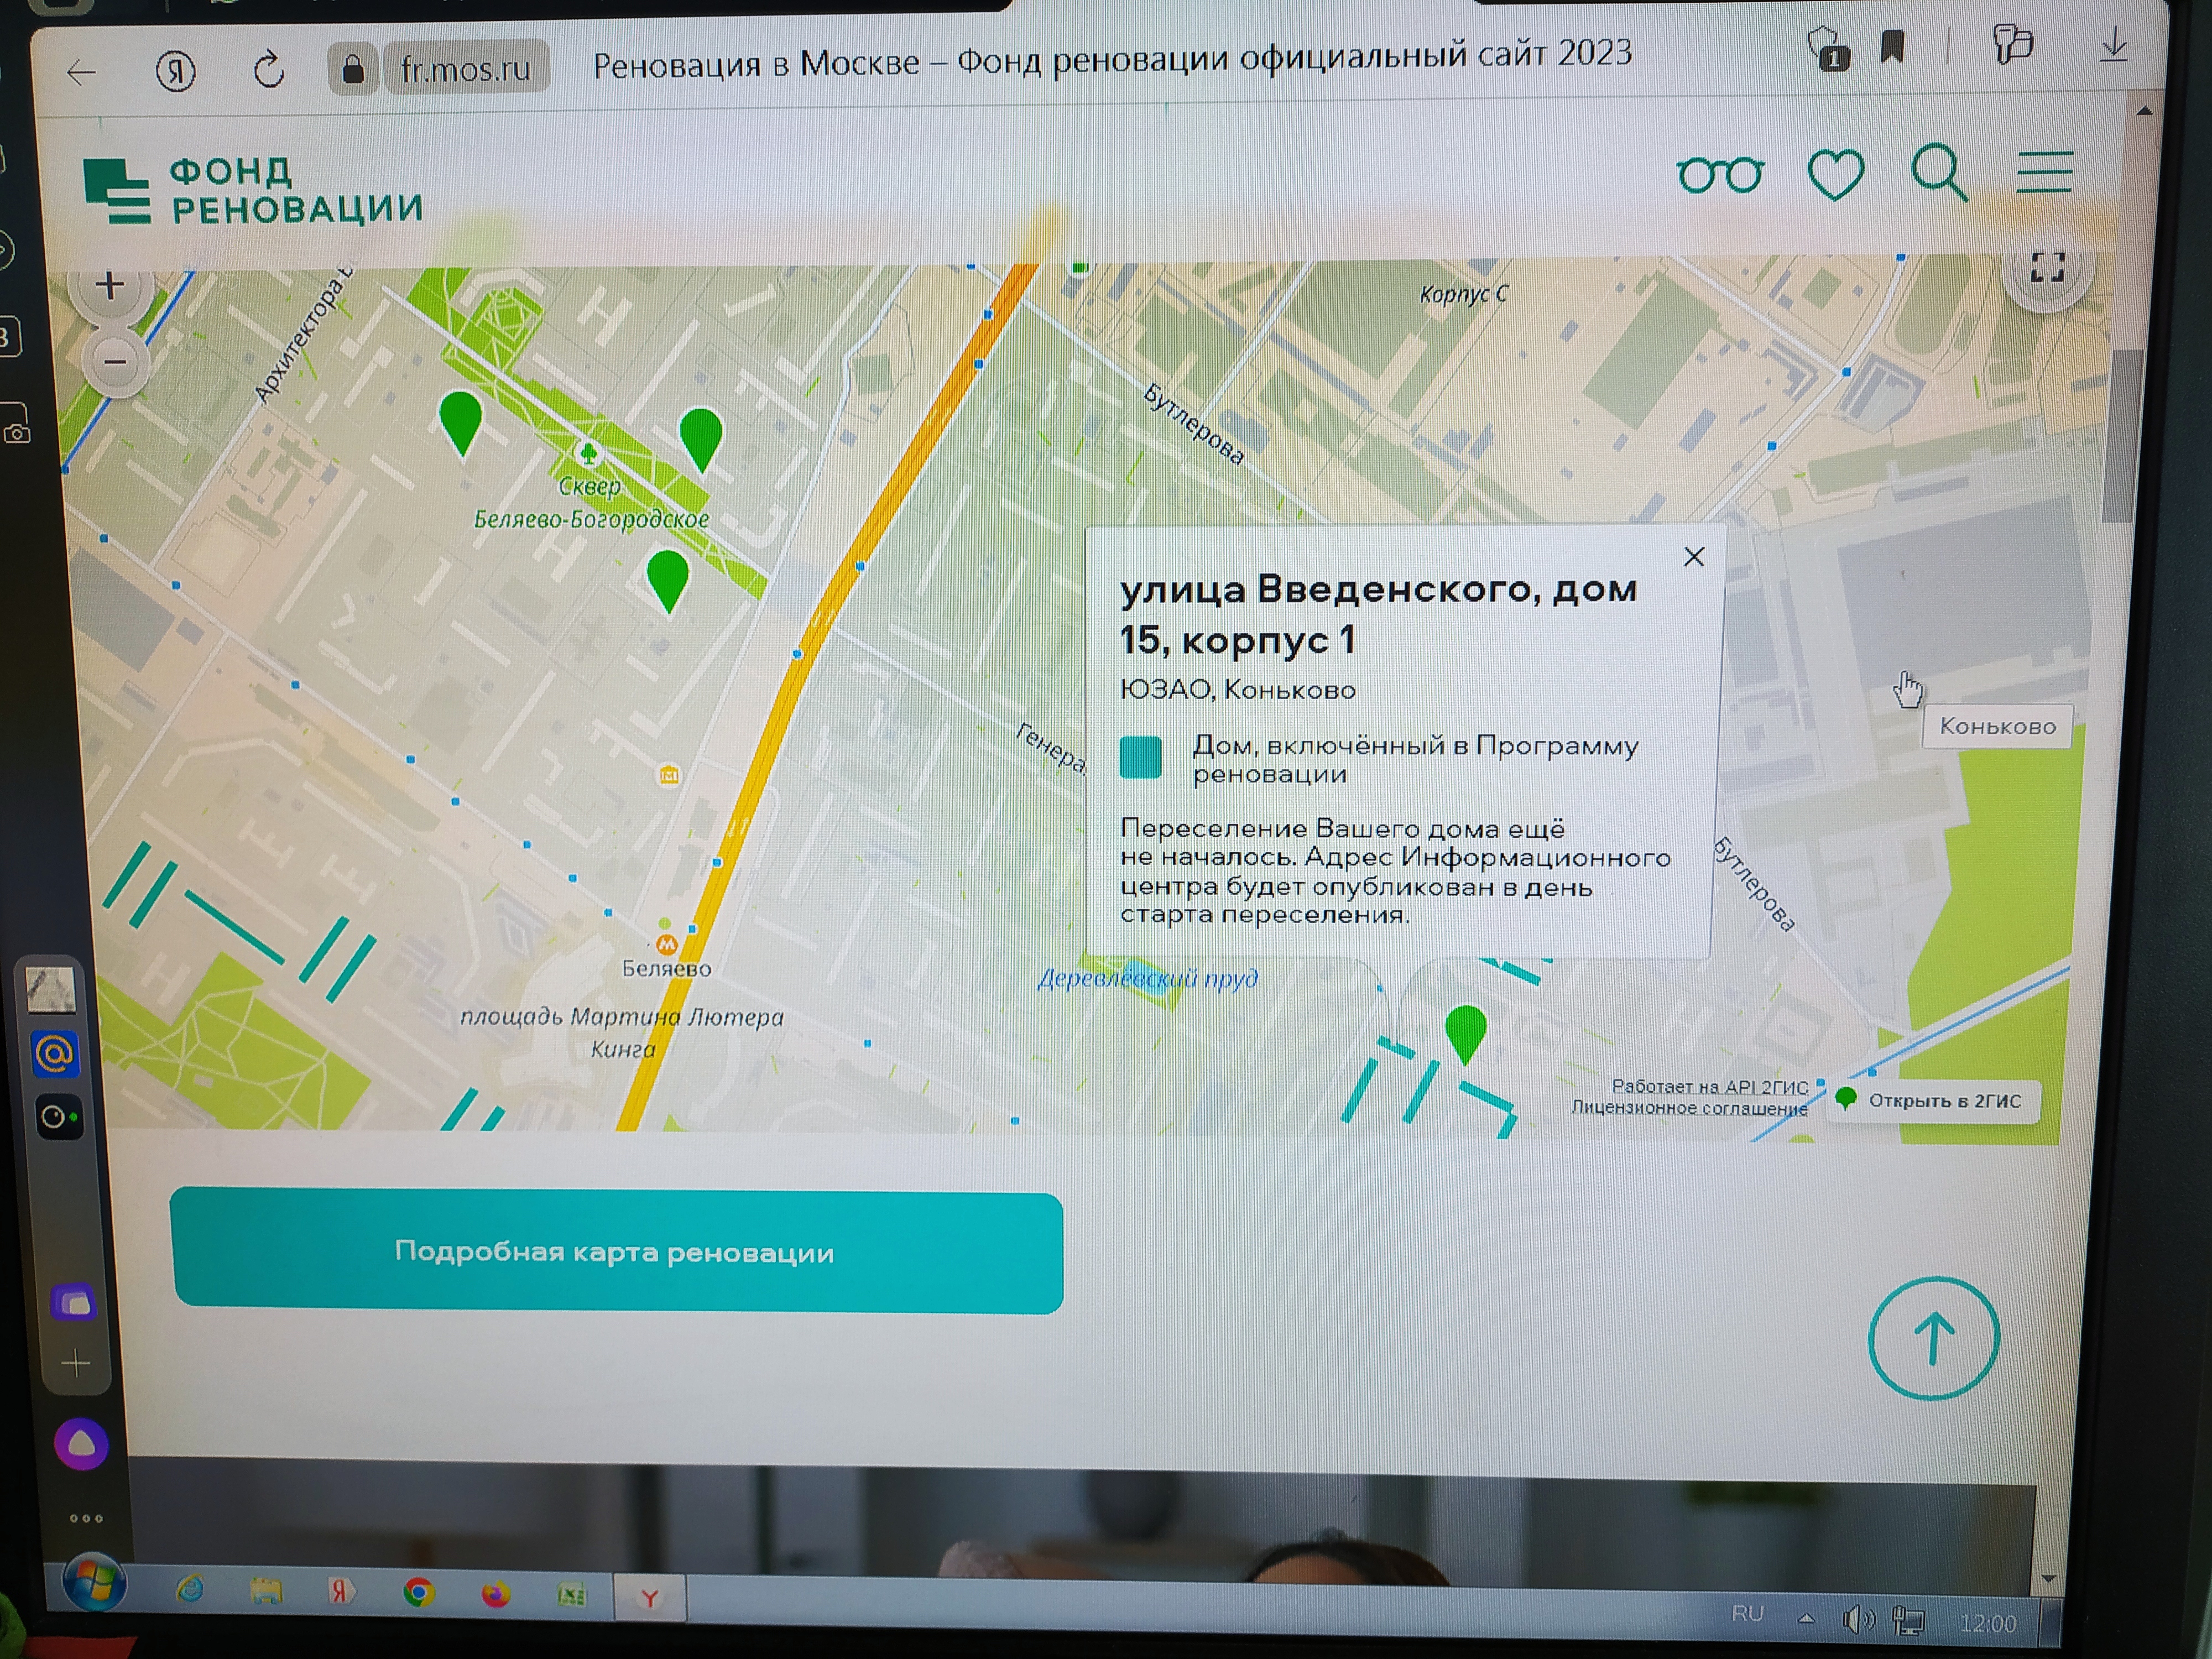Open the Mail.ru @ icon in sidebar
Image resolution: width=2212 pixels, height=1659 pixels.
pyautogui.click(x=54, y=1054)
